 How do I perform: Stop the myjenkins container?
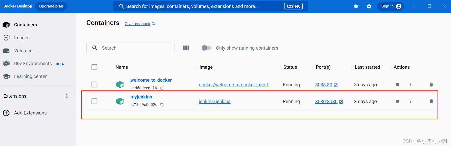click(397, 101)
